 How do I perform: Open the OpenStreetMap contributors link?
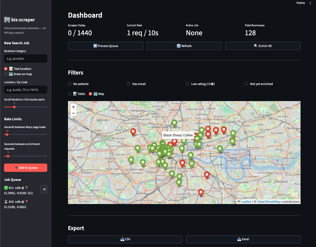[x=268, y=201]
